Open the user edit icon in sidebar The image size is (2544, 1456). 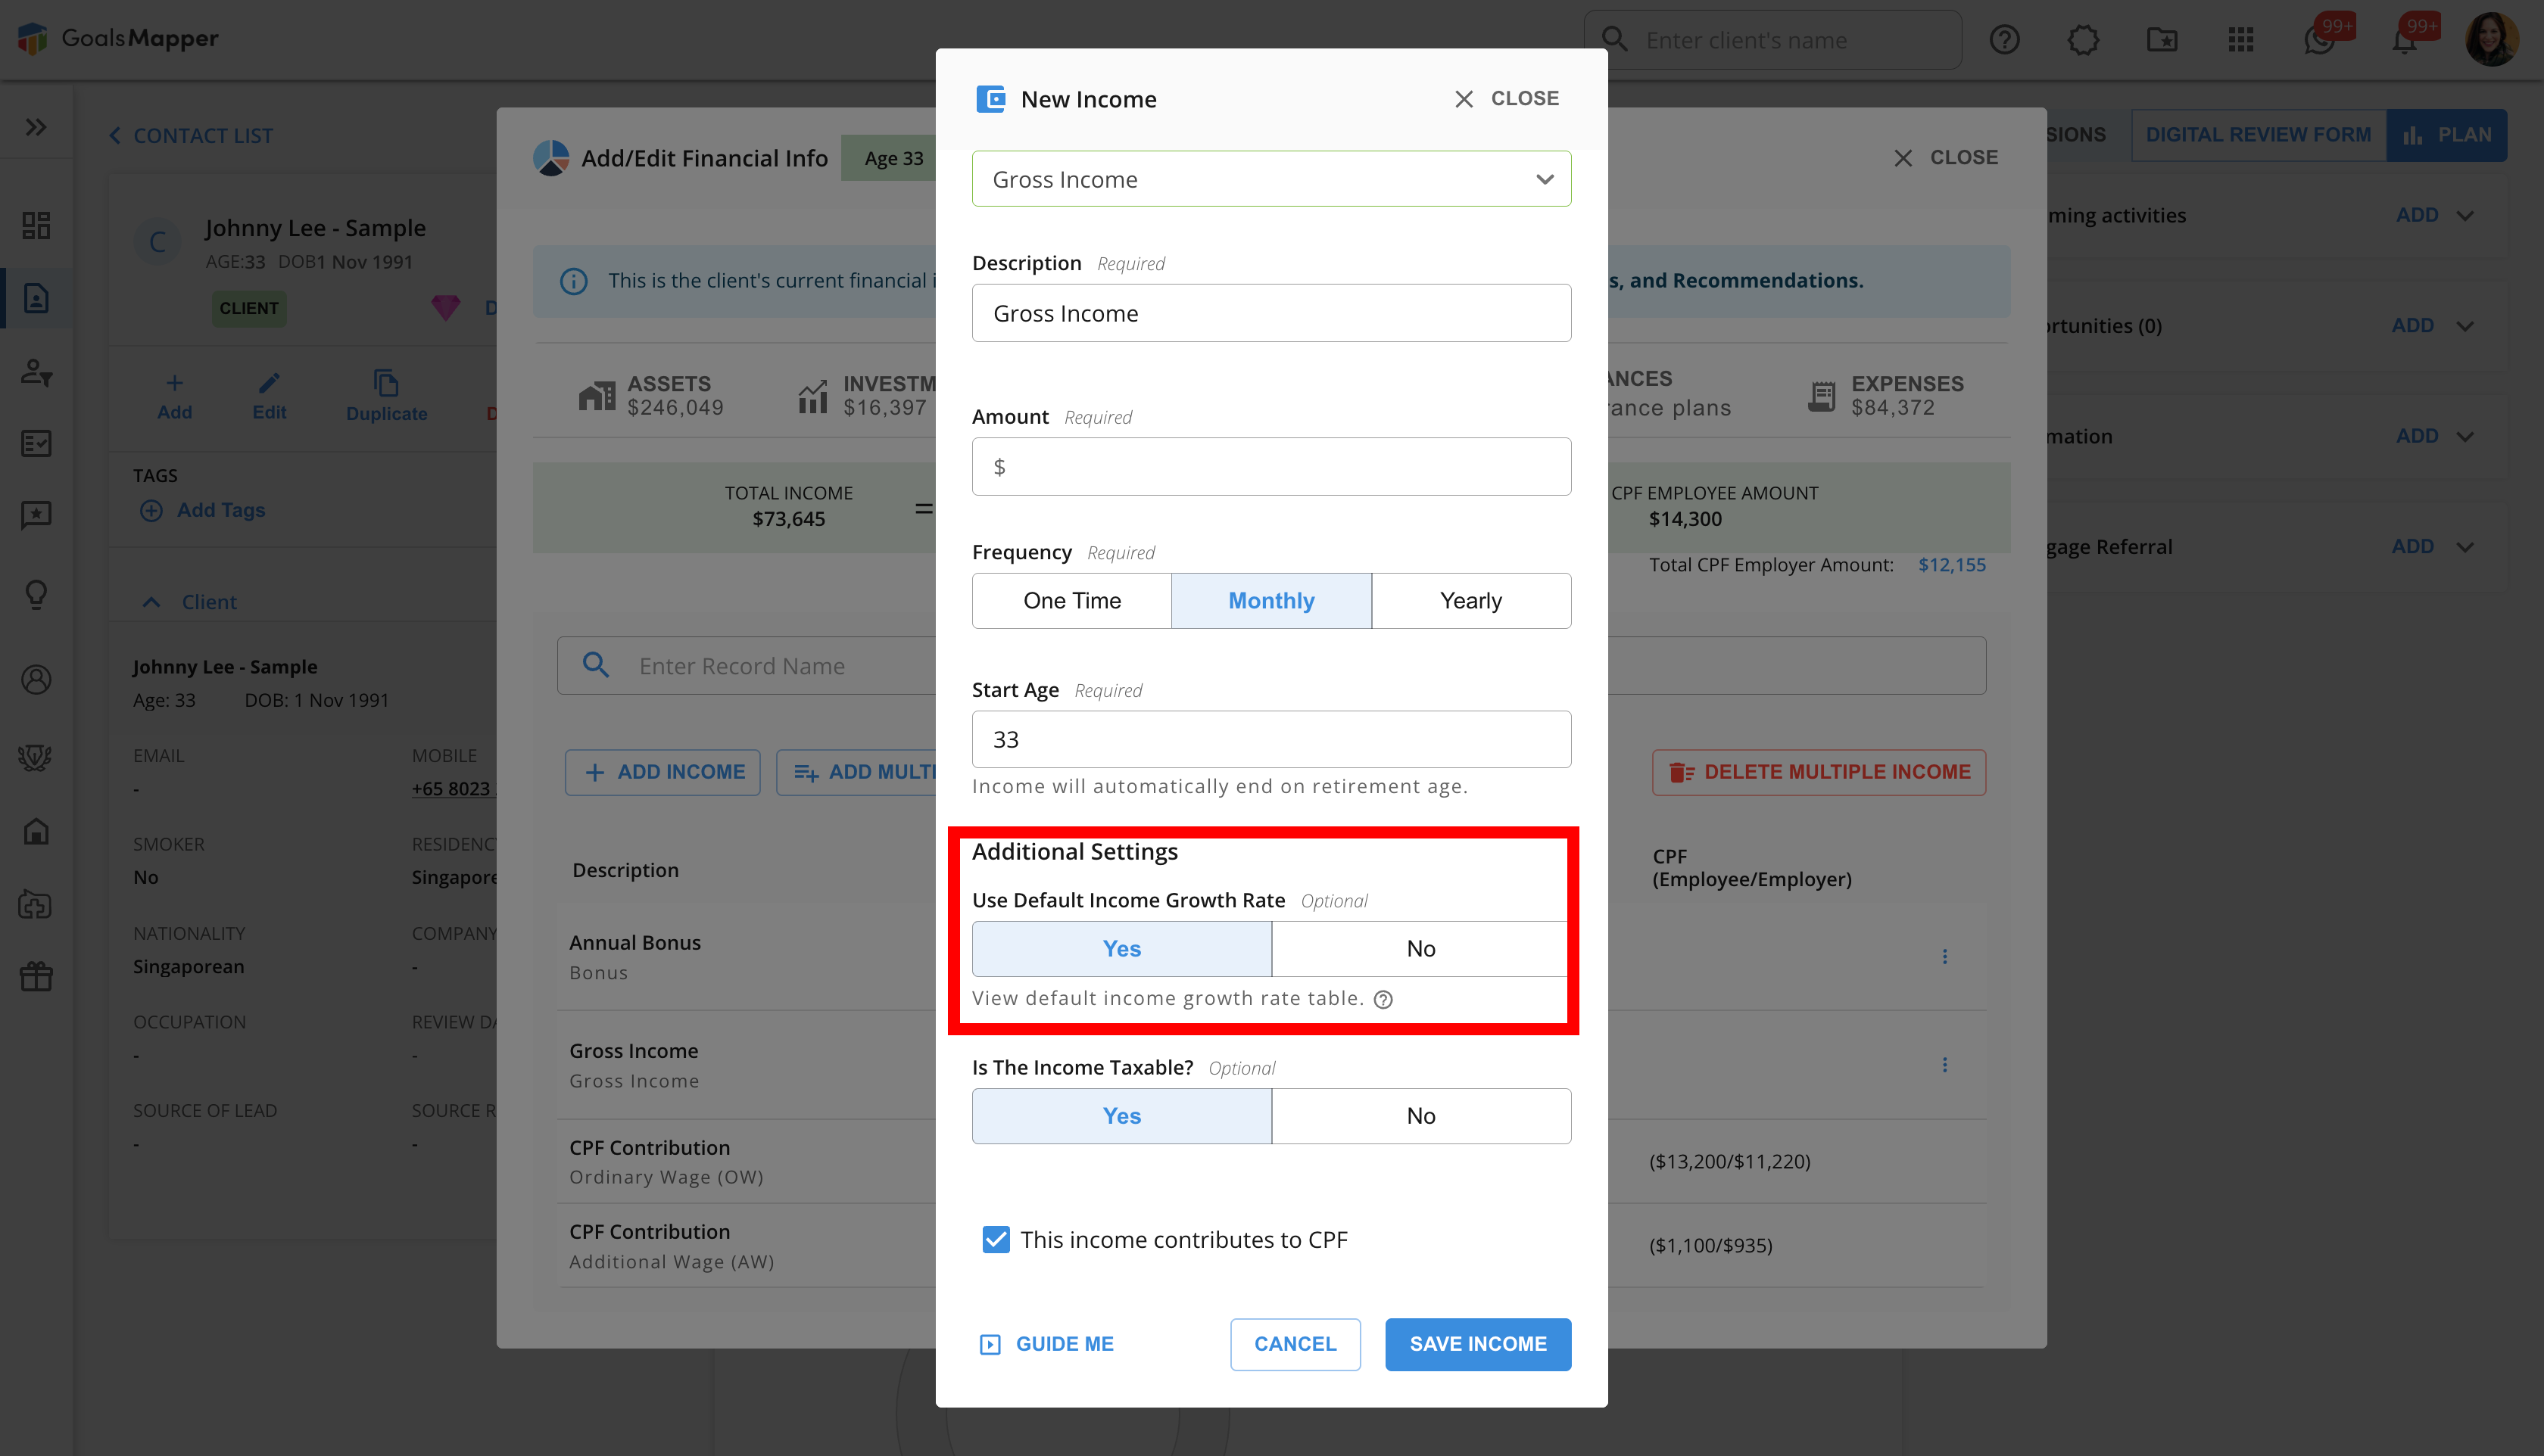36,372
